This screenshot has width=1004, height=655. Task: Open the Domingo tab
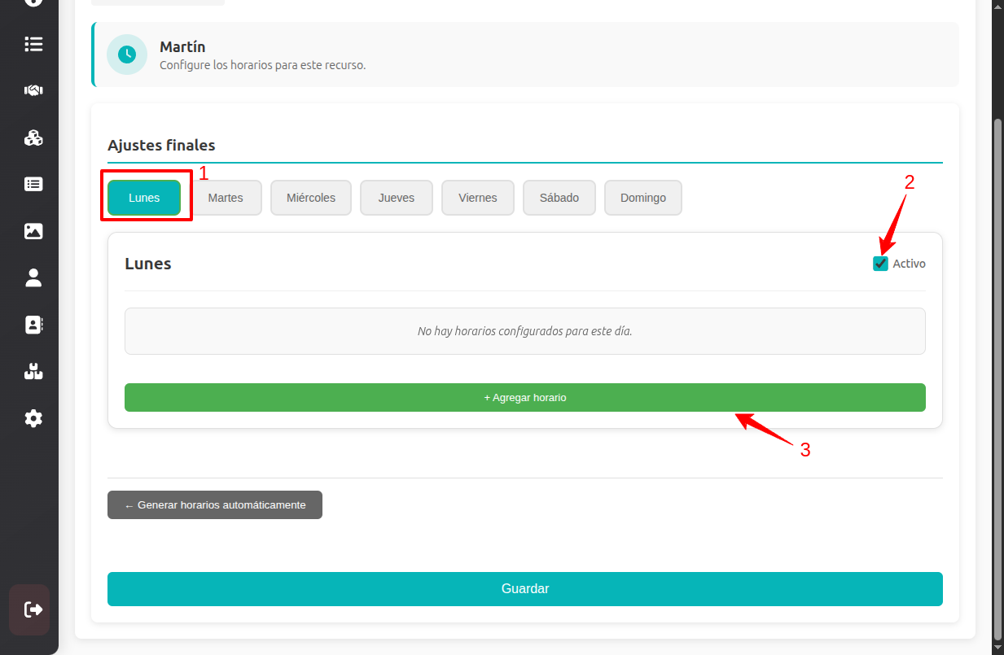point(643,198)
